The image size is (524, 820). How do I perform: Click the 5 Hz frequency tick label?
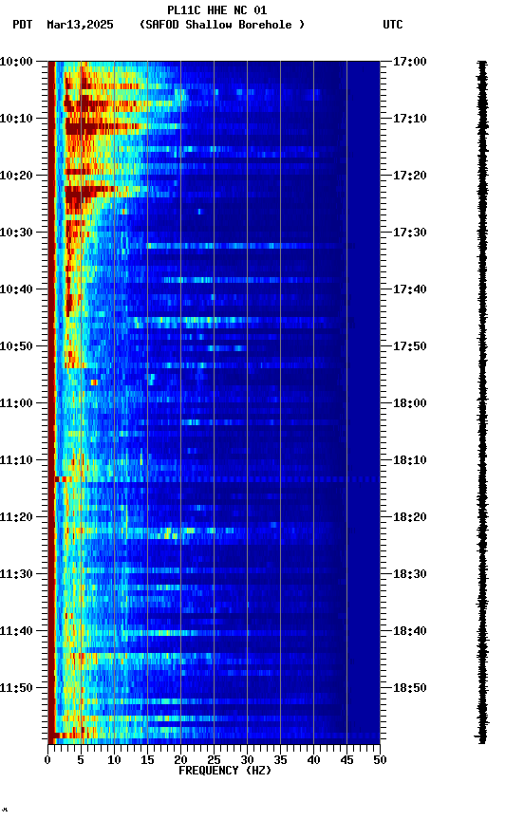point(81,760)
